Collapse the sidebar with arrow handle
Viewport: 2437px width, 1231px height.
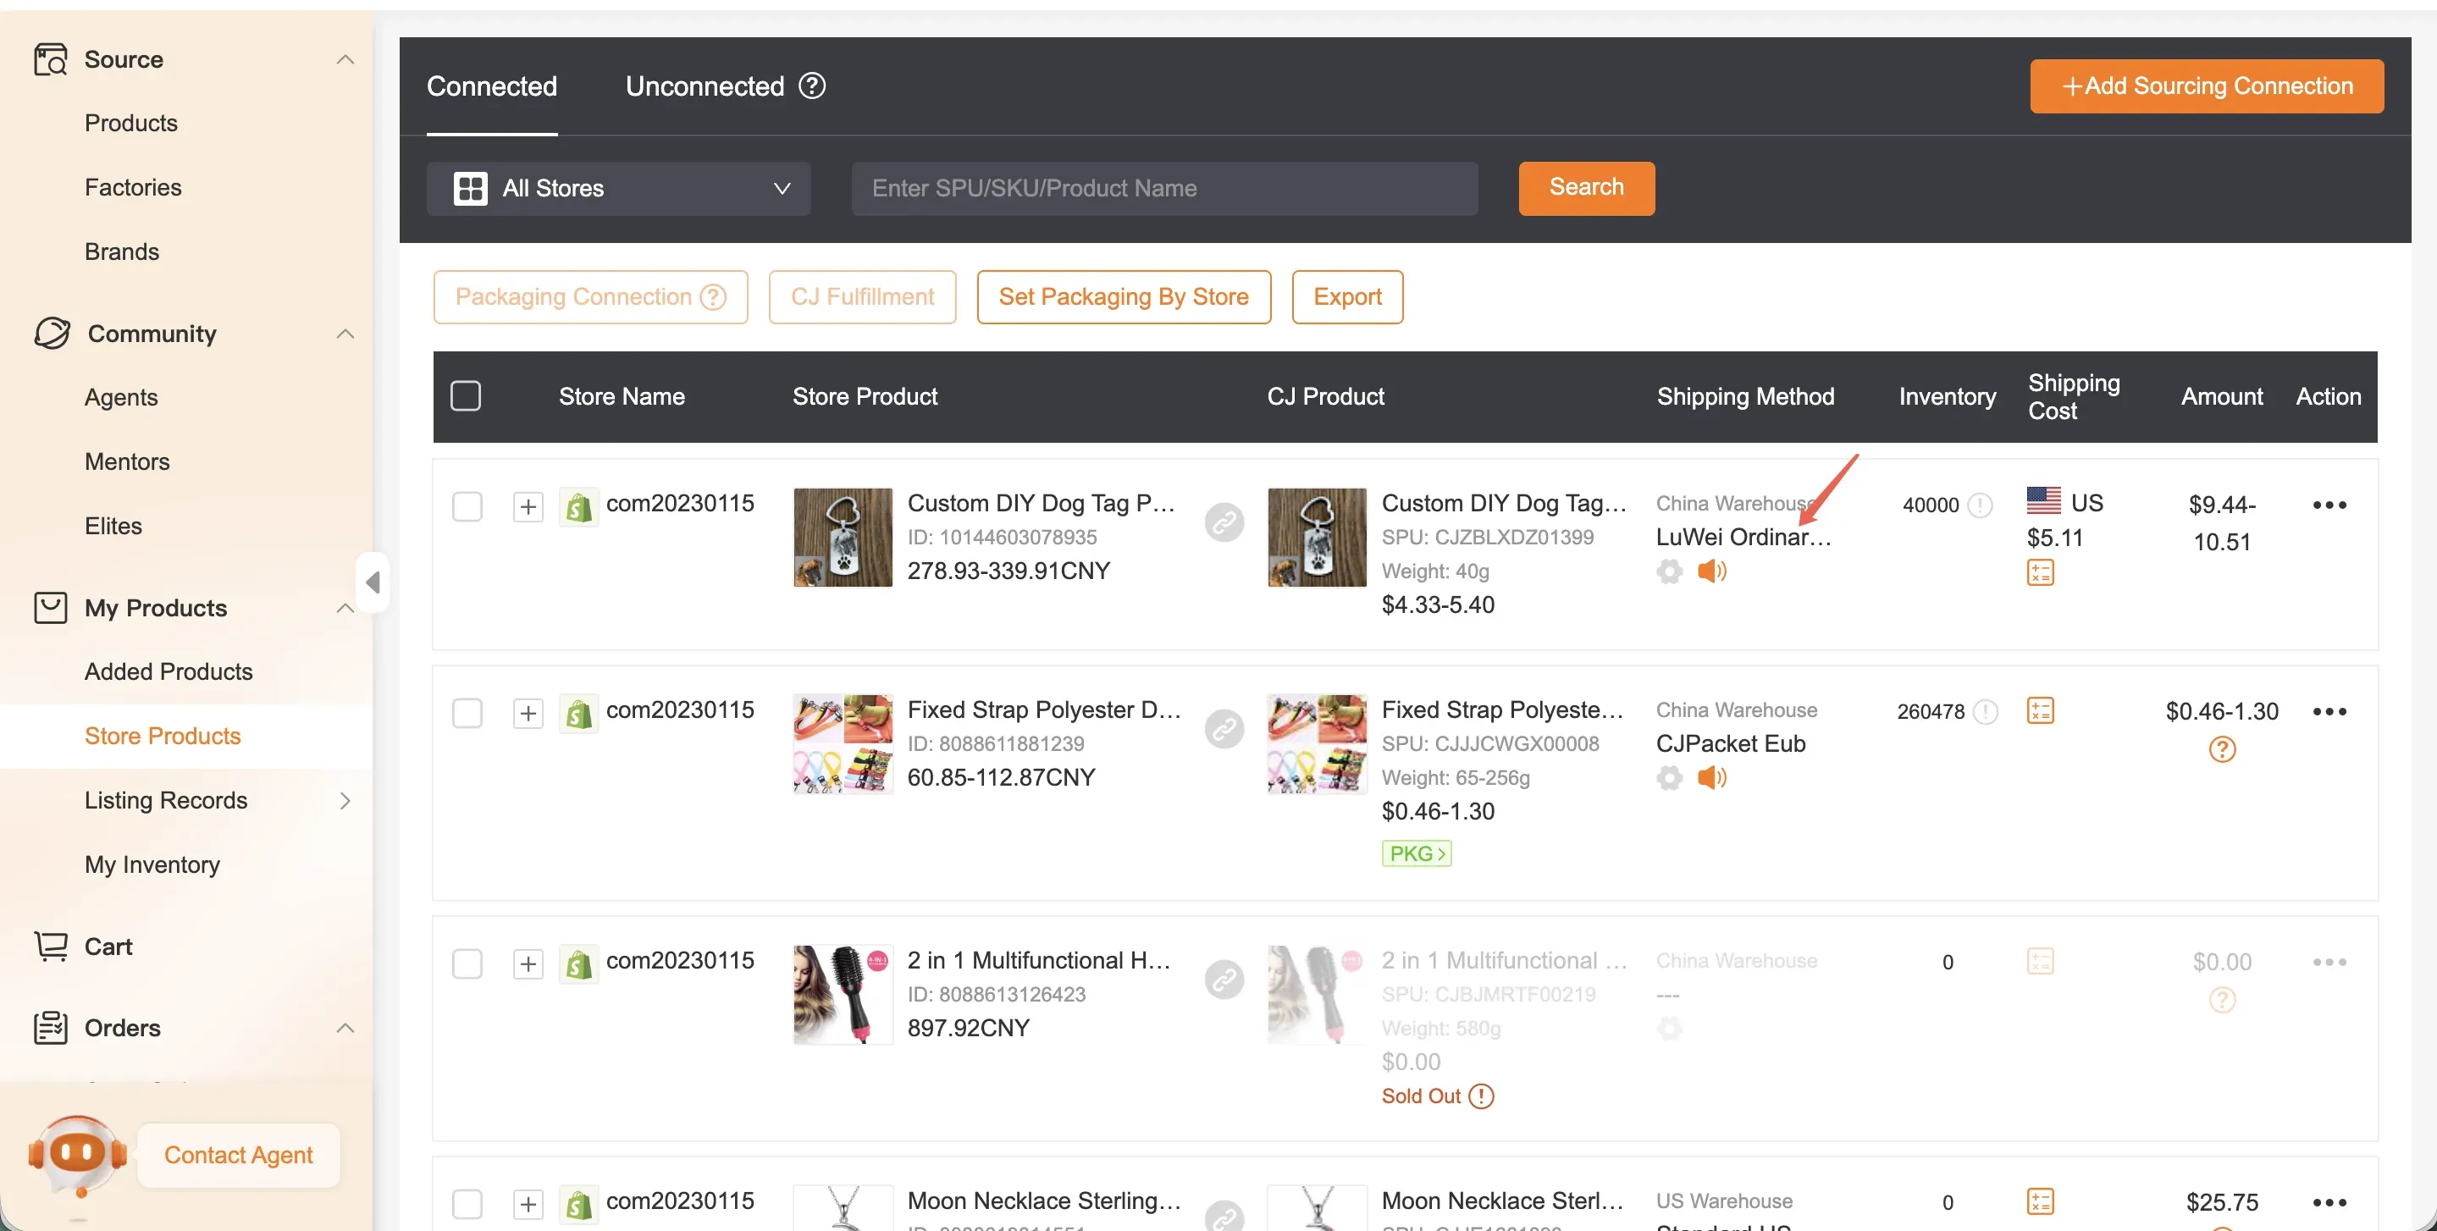[x=373, y=582]
